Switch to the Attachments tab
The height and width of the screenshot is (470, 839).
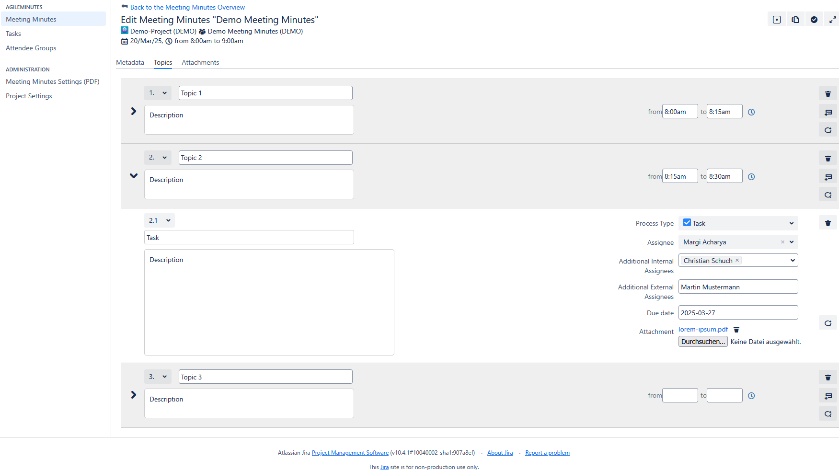coord(200,62)
